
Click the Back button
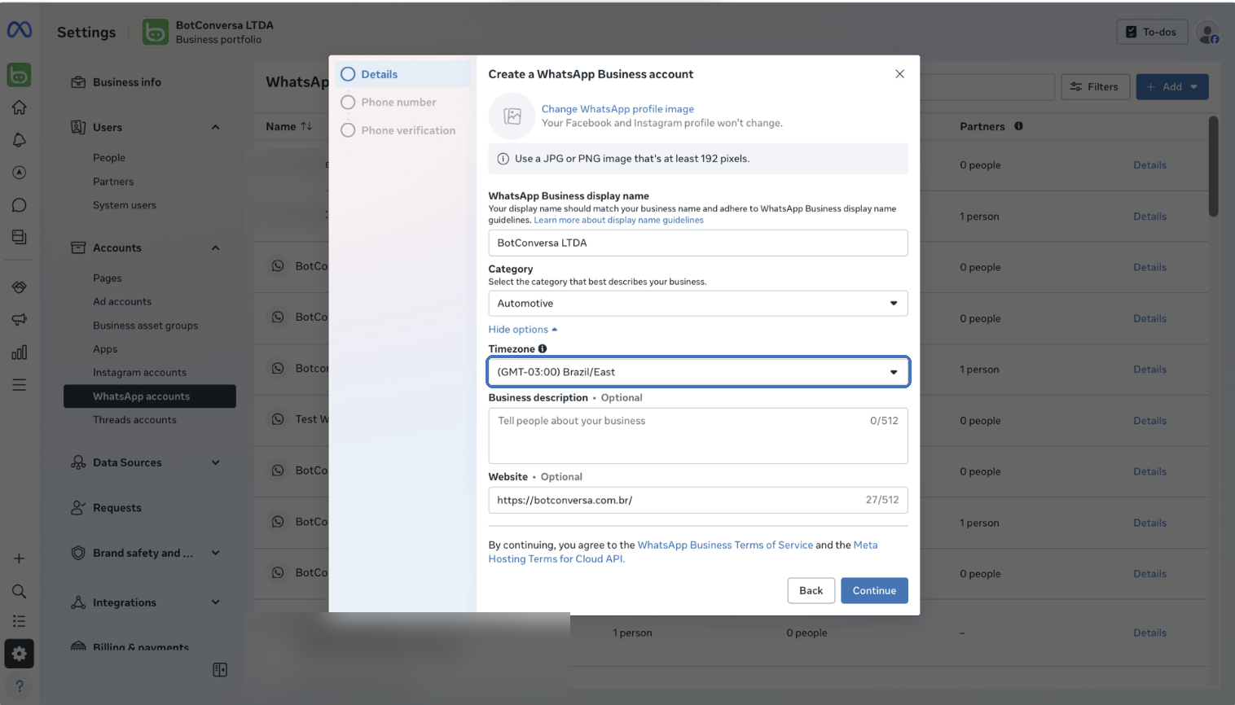coord(811,591)
